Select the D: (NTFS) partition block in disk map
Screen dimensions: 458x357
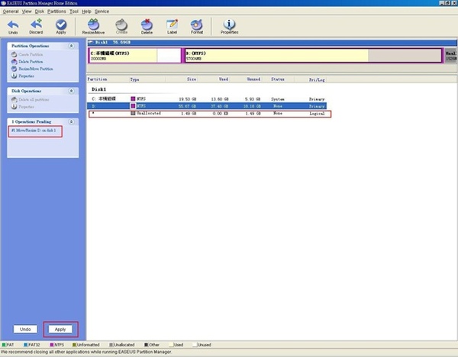[313, 56]
